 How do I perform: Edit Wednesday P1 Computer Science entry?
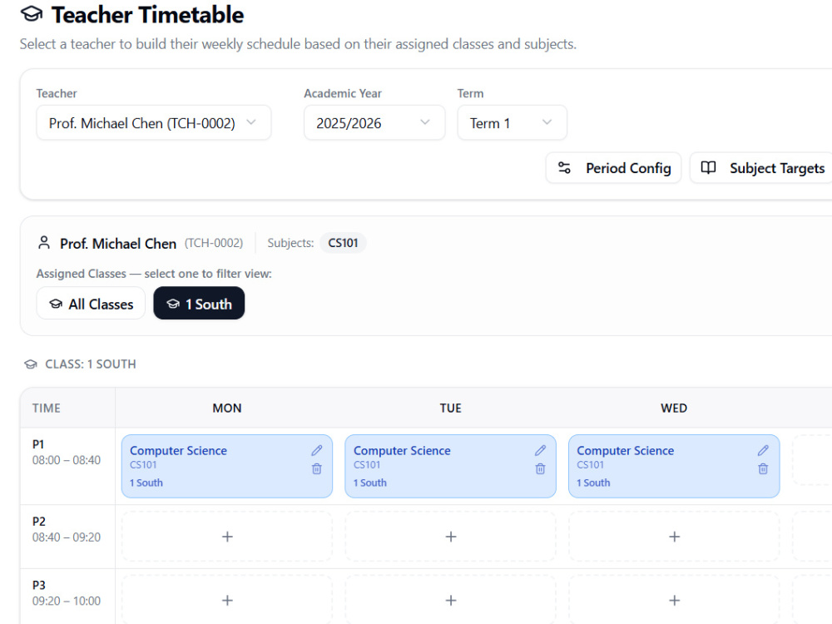[x=763, y=450]
